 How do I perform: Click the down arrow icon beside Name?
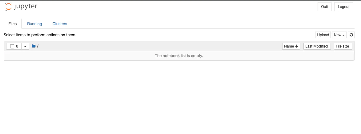(x=297, y=46)
